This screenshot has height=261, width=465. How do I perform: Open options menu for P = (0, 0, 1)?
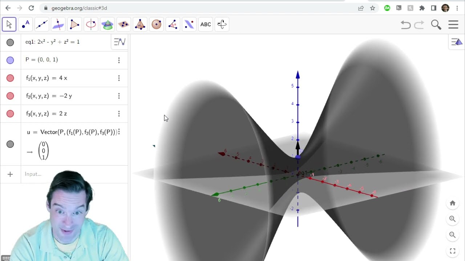(x=119, y=60)
